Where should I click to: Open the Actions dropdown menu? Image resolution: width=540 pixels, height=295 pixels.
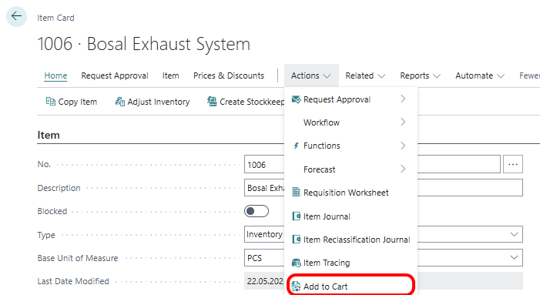click(x=311, y=75)
